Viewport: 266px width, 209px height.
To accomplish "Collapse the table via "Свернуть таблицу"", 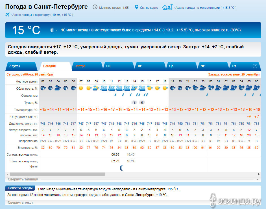I will coord(23,179).
